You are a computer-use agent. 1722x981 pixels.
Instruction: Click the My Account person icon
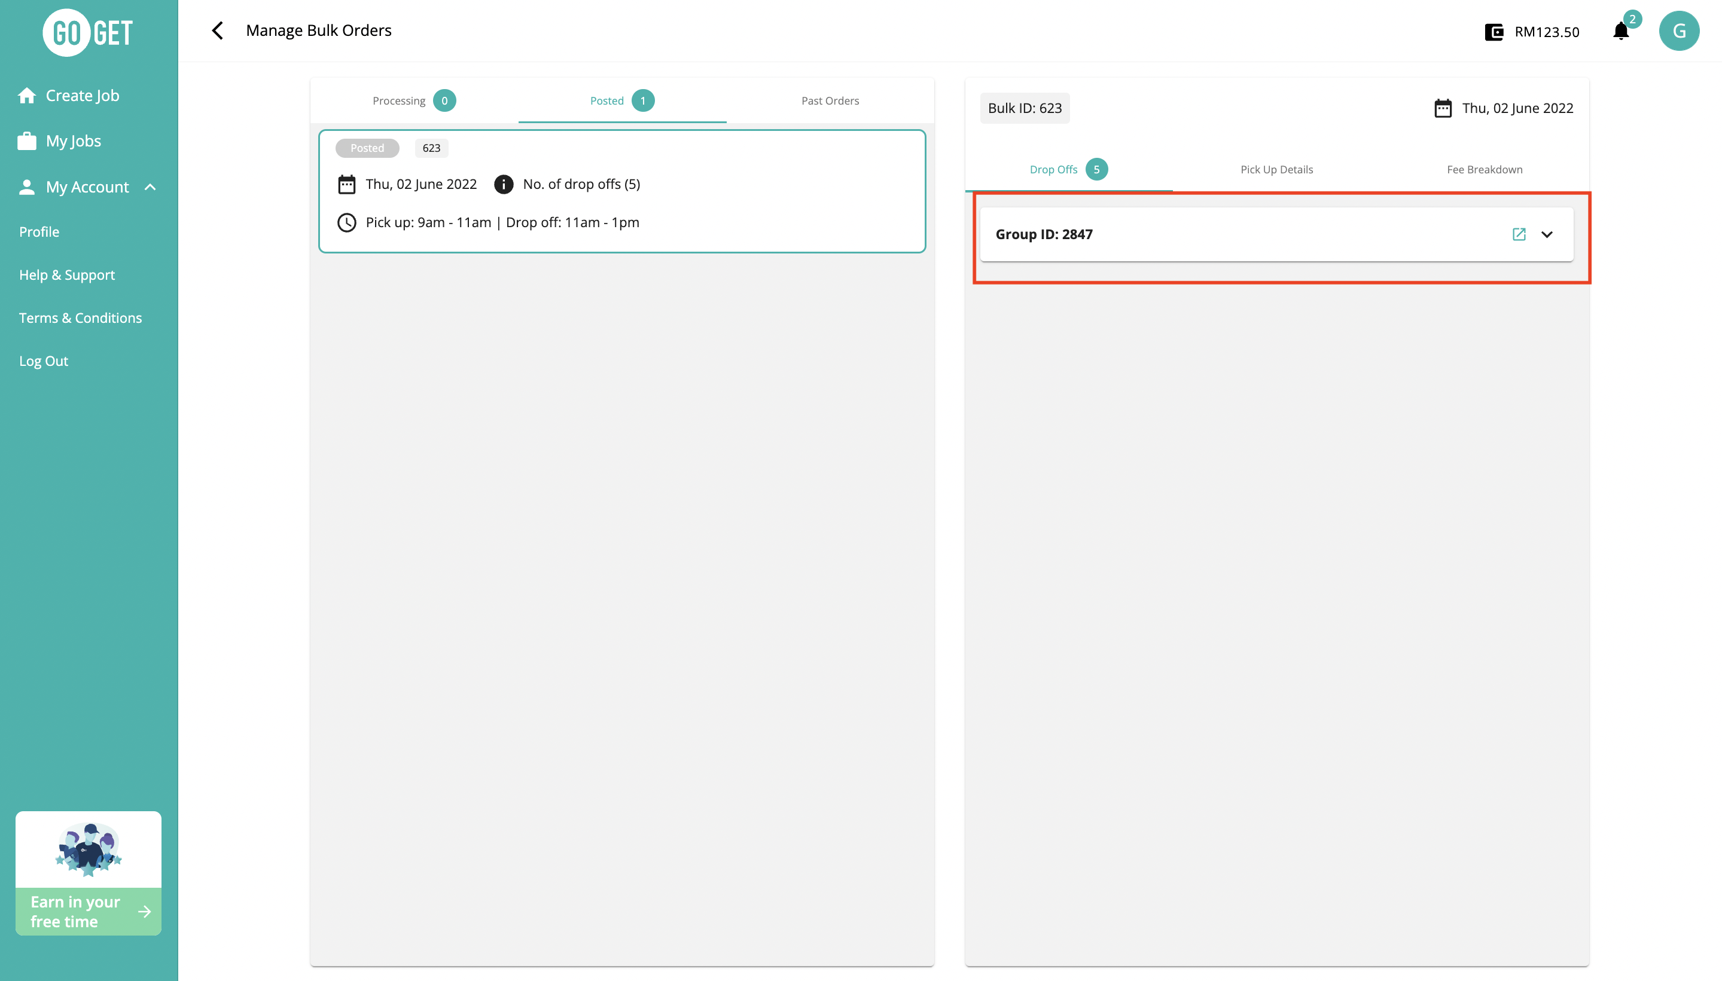point(27,187)
